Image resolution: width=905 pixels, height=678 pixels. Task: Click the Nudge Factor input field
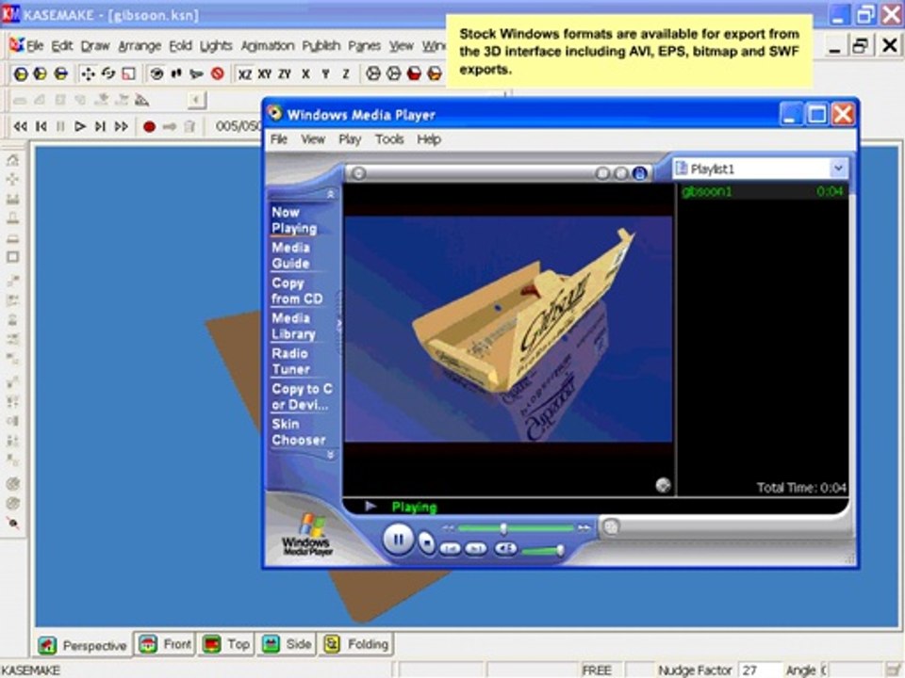point(760,670)
